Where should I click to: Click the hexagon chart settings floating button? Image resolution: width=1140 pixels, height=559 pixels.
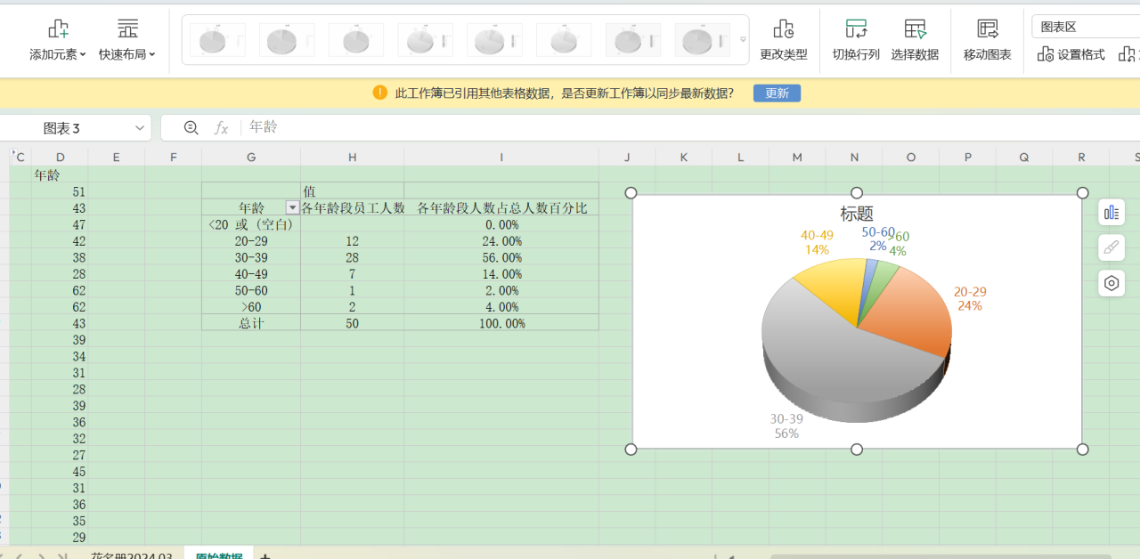(x=1111, y=283)
